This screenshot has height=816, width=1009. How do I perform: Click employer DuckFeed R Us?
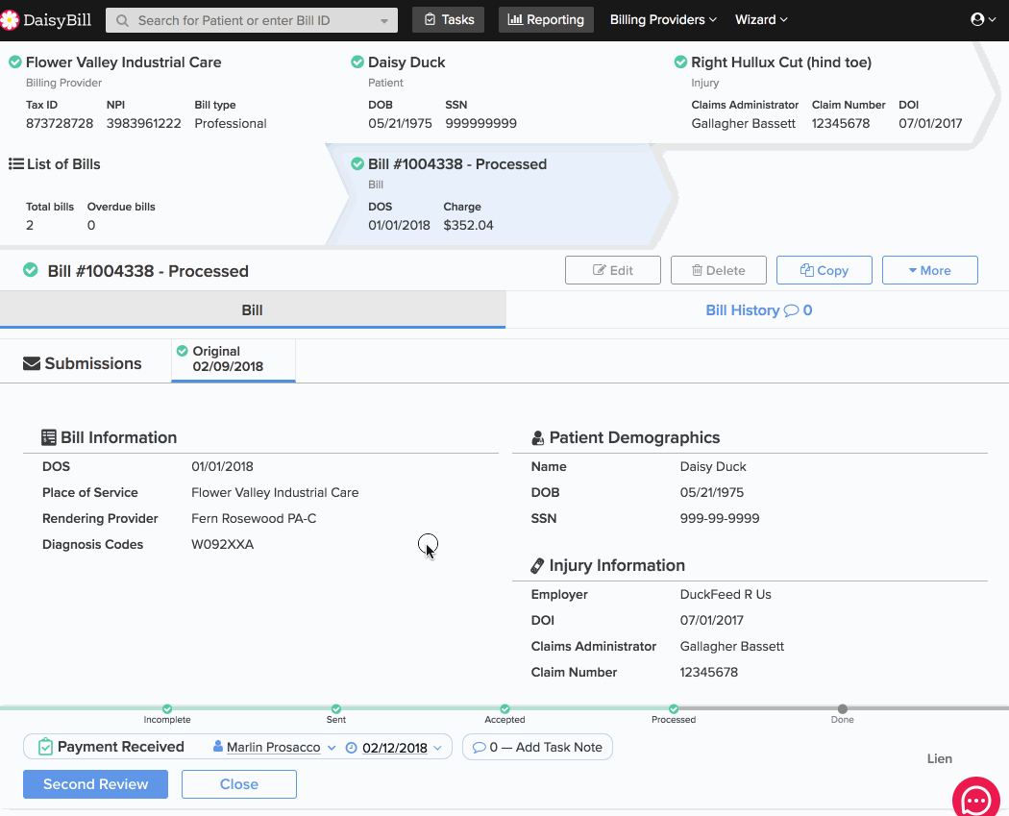(x=726, y=595)
